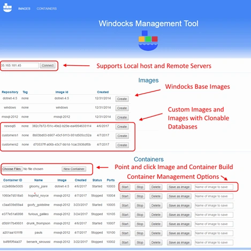Click the large Windocks ship logo

point(148,41)
